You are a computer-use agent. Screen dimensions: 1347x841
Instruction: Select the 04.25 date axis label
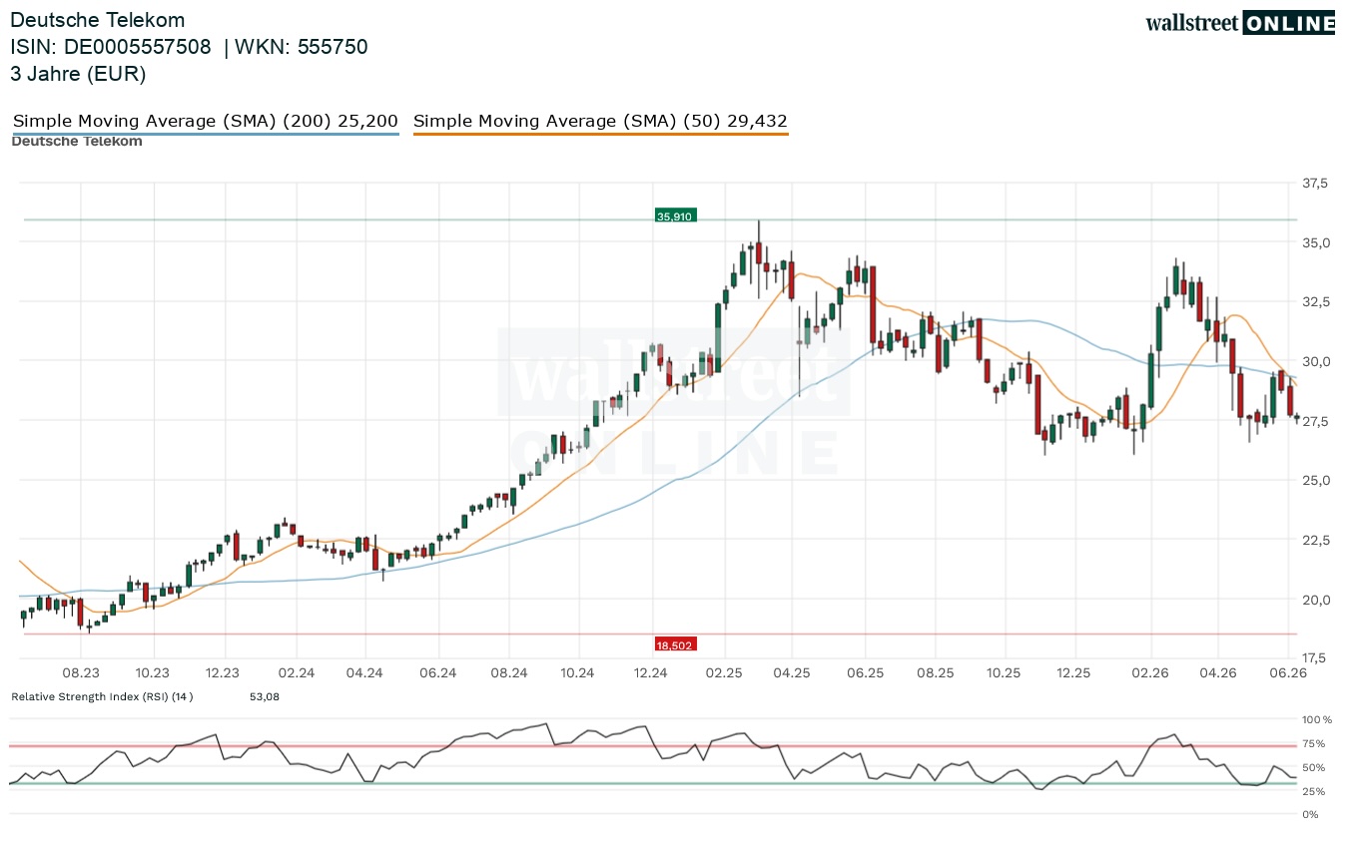pyautogui.click(x=791, y=673)
